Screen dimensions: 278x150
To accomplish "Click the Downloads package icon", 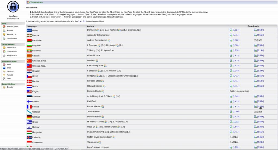I will pos(4,48).
